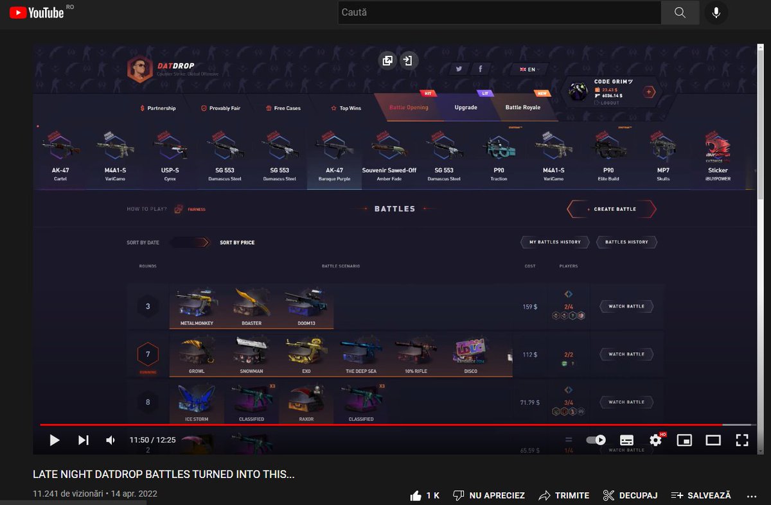Viewport: 771px width, 505px height.
Task: Select the MP7 Skulls drop item
Action: [663, 158]
